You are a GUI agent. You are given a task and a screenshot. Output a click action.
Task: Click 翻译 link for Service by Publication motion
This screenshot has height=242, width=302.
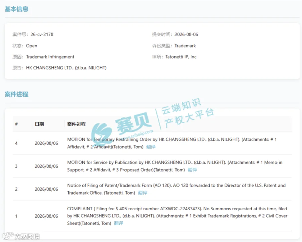(x=192, y=170)
